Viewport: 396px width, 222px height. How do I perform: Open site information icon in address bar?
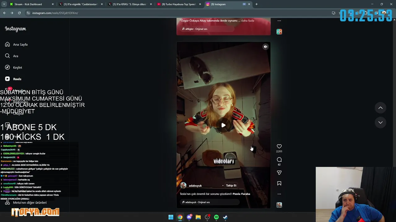[28, 13]
